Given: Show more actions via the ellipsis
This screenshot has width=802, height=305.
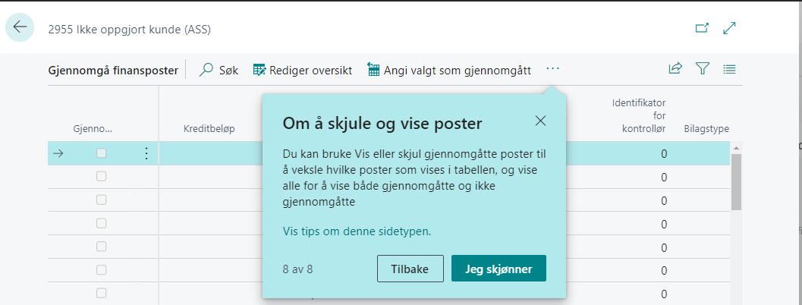Looking at the screenshot, I should [552, 69].
